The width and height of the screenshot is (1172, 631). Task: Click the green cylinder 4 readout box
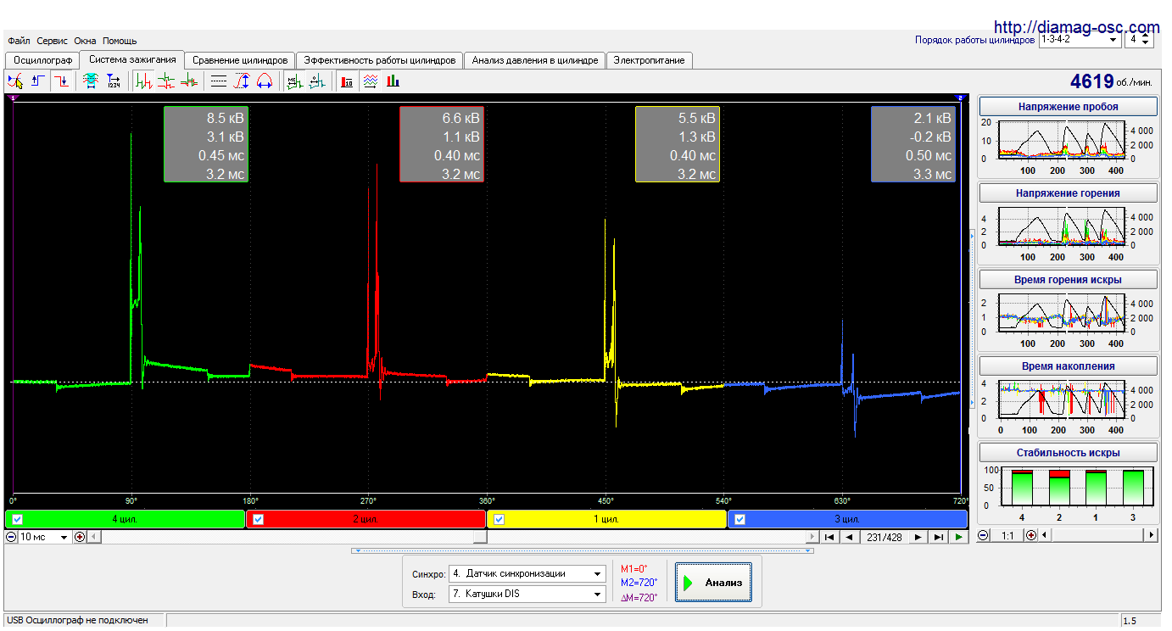coord(205,145)
